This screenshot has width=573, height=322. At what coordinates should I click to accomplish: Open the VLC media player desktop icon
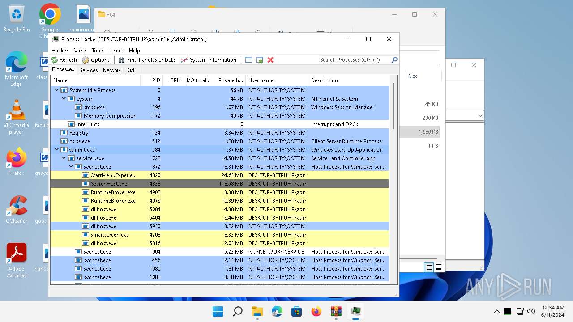click(x=17, y=116)
